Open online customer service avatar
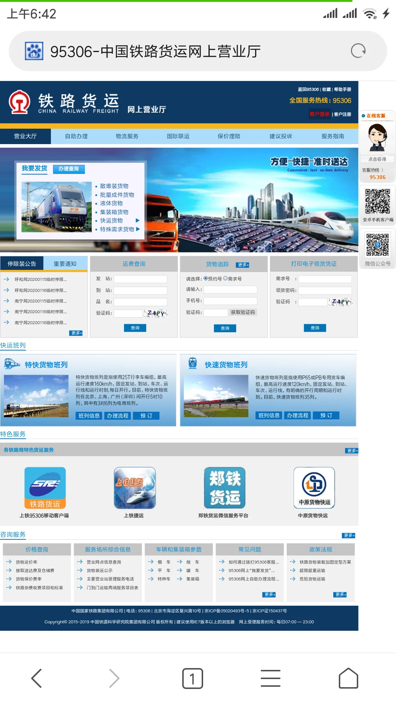The image size is (396, 704). point(377,137)
